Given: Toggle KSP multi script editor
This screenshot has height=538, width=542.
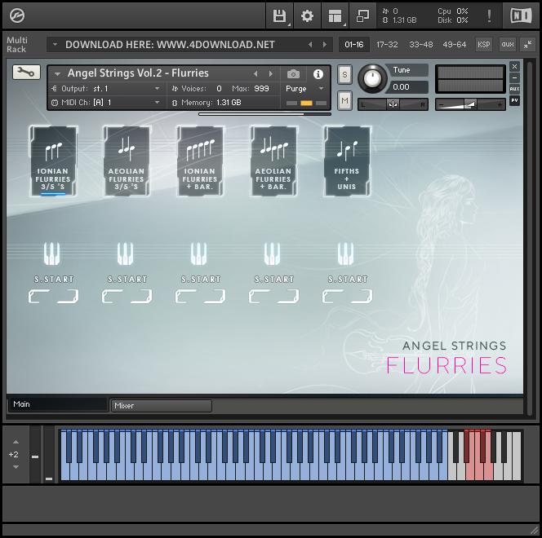Looking at the screenshot, I should 483,45.
